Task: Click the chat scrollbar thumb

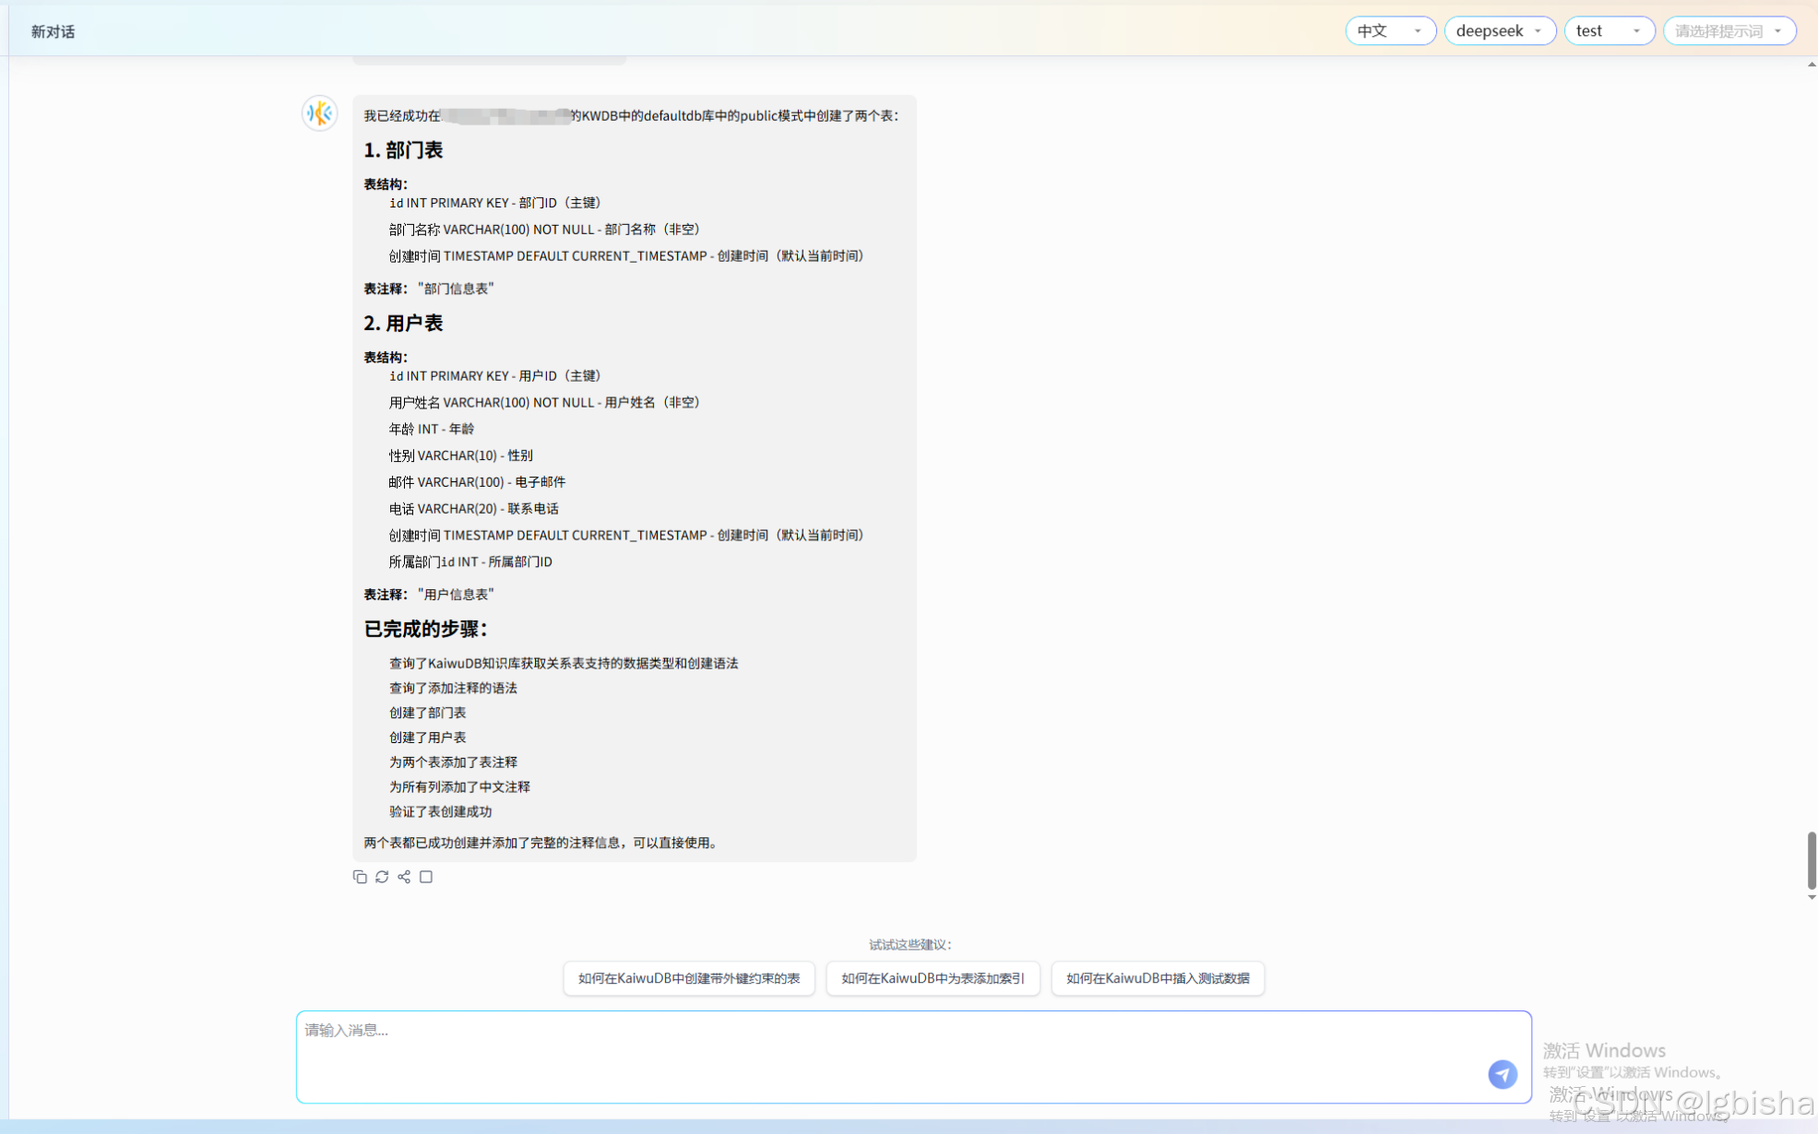Action: [x=1811, y=859]
